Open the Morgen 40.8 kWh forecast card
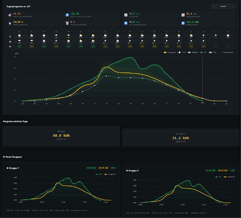241x218 pixels. [x=61, y=136]
